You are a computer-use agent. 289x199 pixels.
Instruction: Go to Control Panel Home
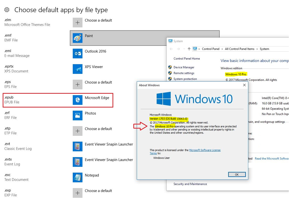coord(187,59)
